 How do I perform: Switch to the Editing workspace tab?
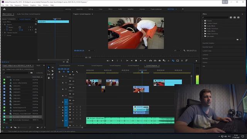(x=91, y=9)
